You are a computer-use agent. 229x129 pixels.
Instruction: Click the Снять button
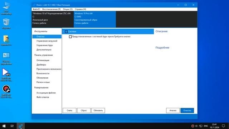click(x=69, y=111)
